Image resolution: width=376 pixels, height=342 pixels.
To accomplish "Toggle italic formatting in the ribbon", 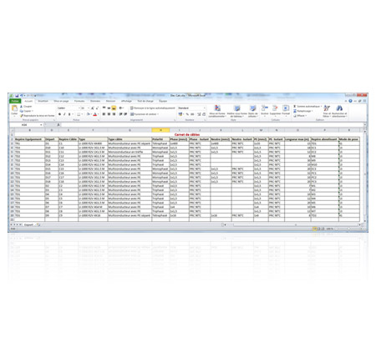I will tap(64, 114).
